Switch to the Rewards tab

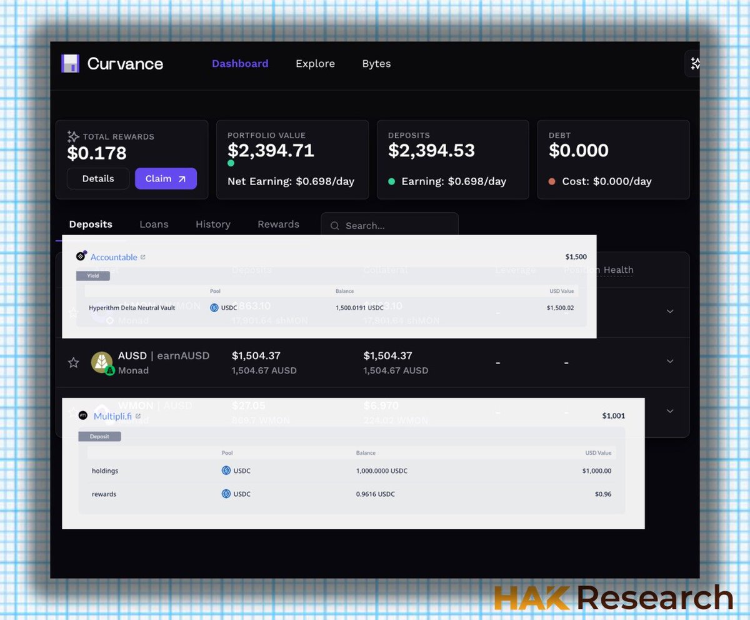[x=278, y=224]
